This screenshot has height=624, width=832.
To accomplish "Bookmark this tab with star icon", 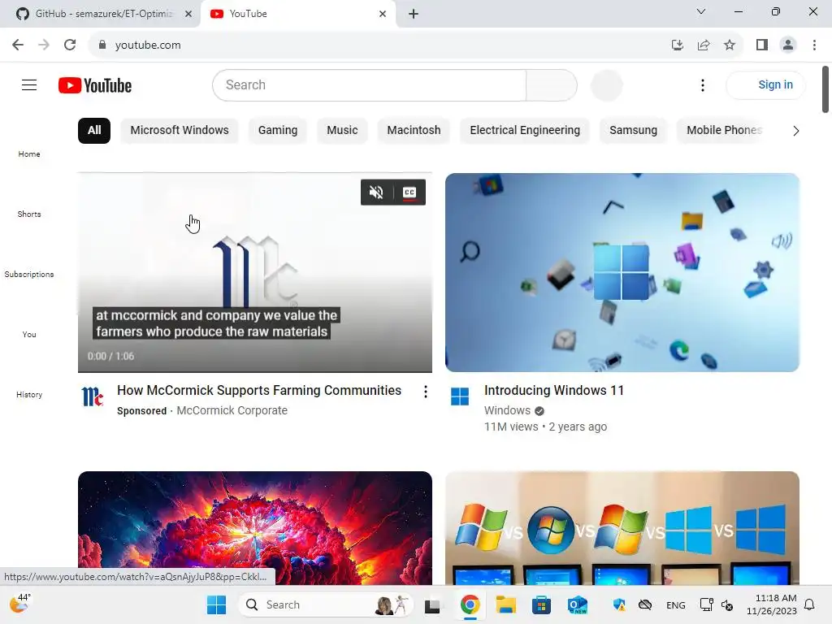I will point(730,45).
